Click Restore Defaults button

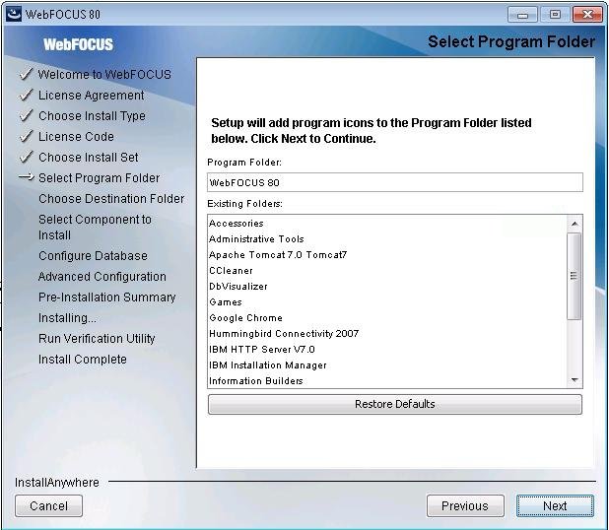[x=394, y=404]
